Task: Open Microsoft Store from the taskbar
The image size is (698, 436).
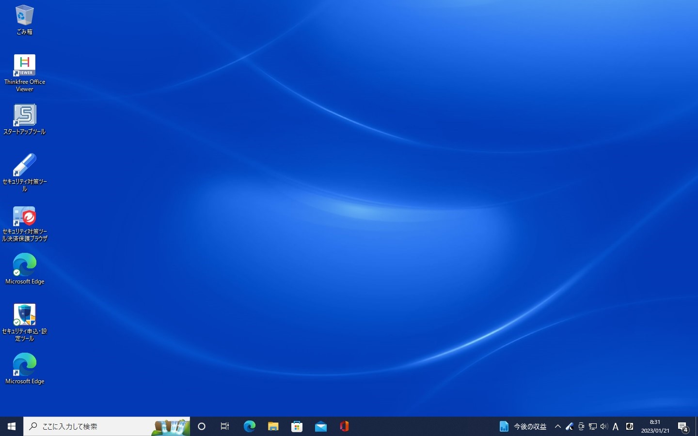Action: click(x=297, y=426)
